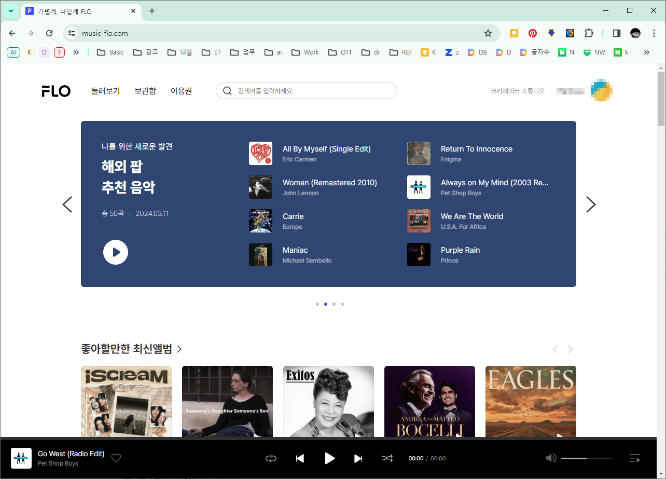Viewport: 666px width, 479px height.
Task: Click Eric Carmen artist name
Action: tap(299, 159)
